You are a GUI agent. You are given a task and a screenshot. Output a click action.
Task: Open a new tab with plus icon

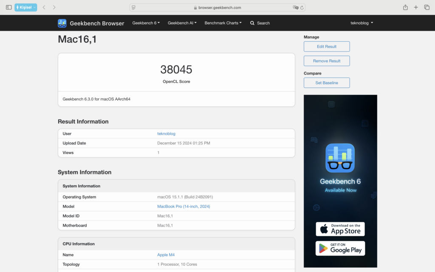click(416, 7)
